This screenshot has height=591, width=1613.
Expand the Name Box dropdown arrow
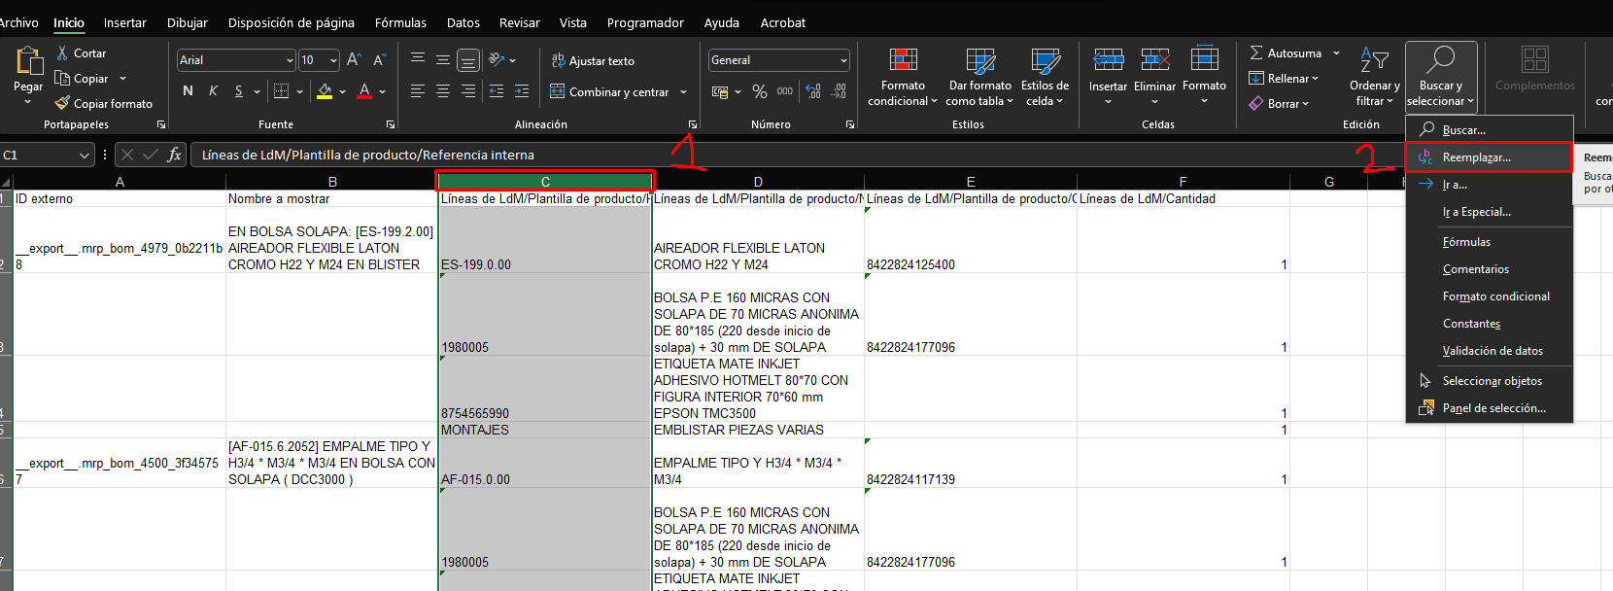tap(85, 155)
